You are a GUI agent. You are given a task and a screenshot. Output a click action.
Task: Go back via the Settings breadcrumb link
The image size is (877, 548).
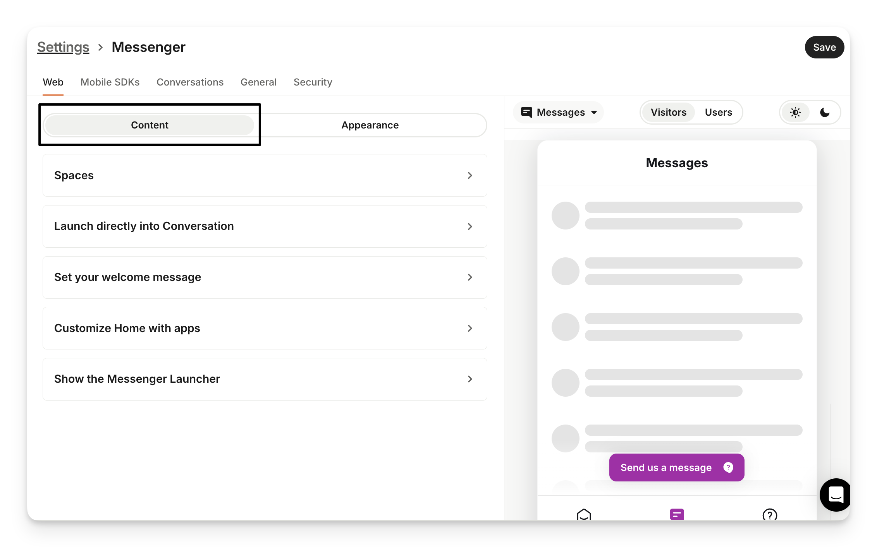[63, 47]
